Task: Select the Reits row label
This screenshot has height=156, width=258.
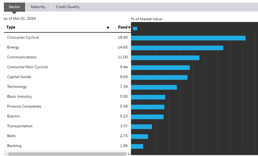Action: (11, 136)
